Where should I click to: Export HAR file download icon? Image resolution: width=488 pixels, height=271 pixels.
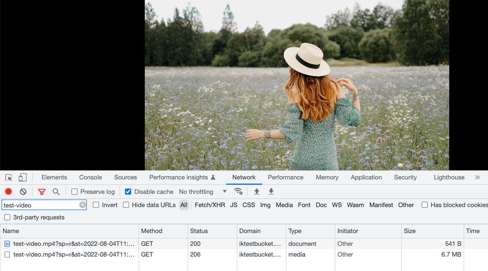[x=271, y=191]
